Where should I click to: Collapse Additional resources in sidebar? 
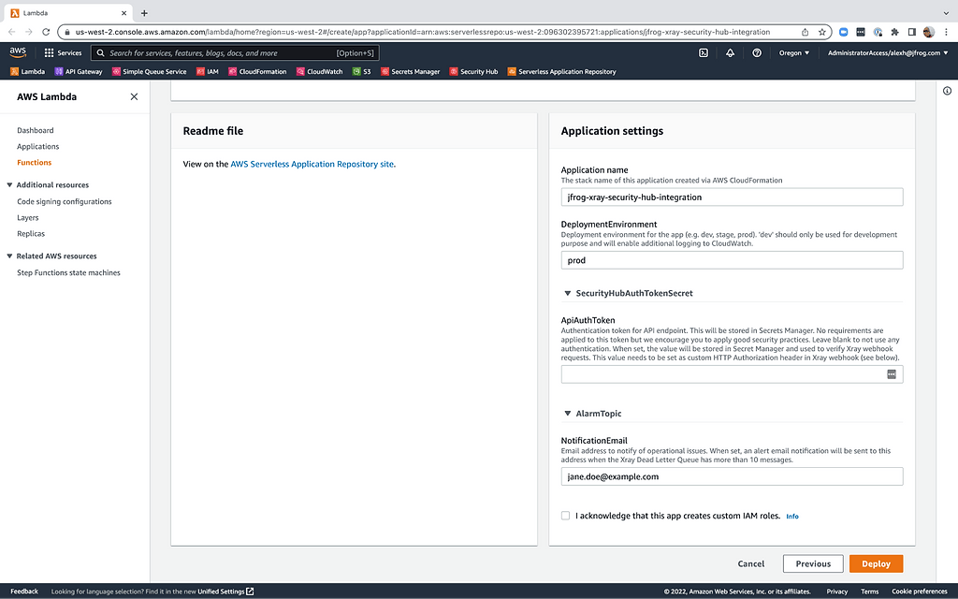pos(9,185)
